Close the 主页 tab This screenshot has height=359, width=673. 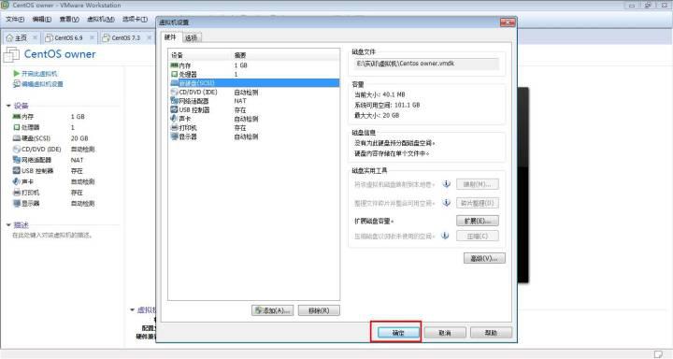(36, 37)
